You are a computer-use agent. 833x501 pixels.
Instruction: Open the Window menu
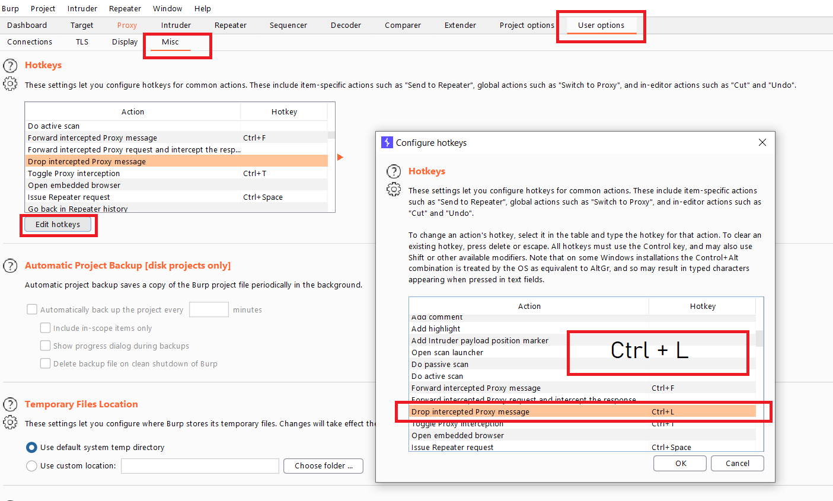167,8
